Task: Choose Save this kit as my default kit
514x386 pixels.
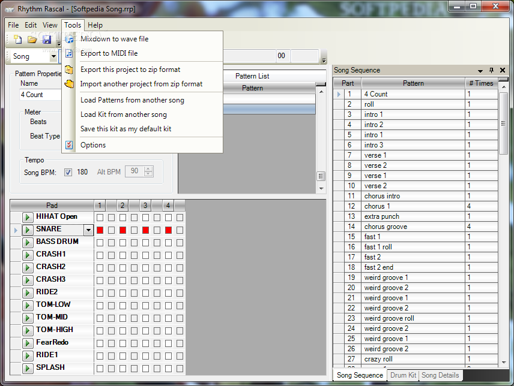Action: pyautogui.click(x=126, y=129)
